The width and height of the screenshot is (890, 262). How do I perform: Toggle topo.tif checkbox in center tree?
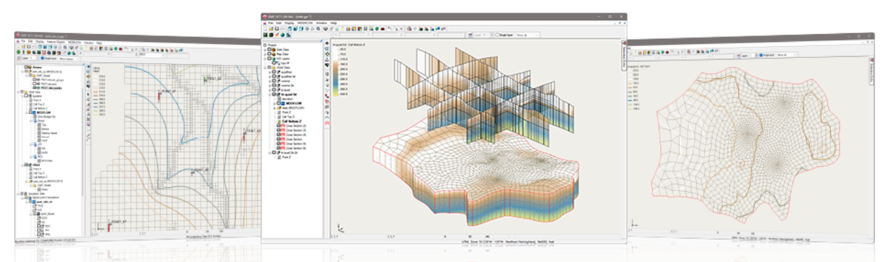(x=274, y=62)
